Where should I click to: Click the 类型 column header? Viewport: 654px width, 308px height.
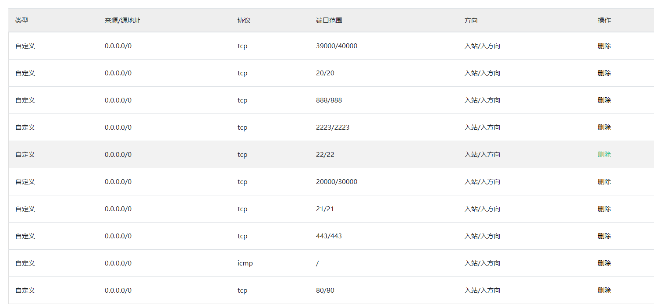point(22,21)
